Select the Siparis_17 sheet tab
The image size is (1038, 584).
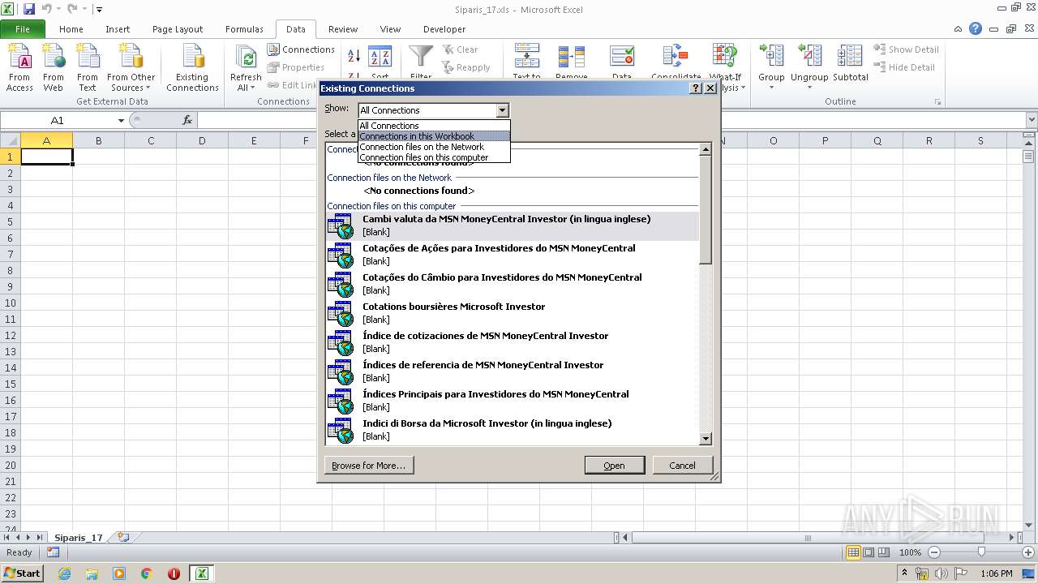pyautogui.click(x=79, y=538)
